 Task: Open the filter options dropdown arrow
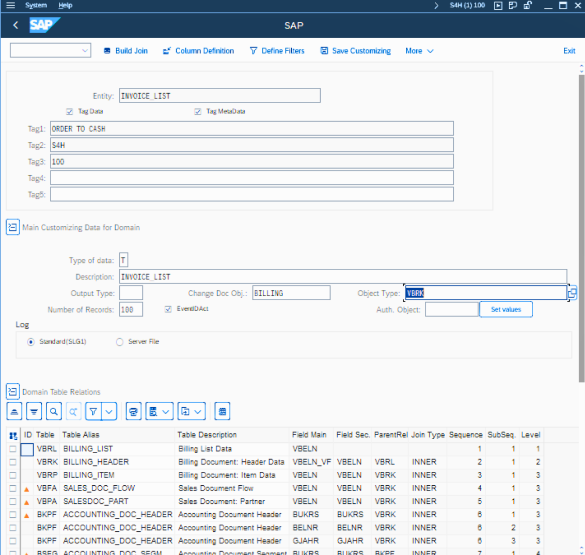(x=109, y=411)
